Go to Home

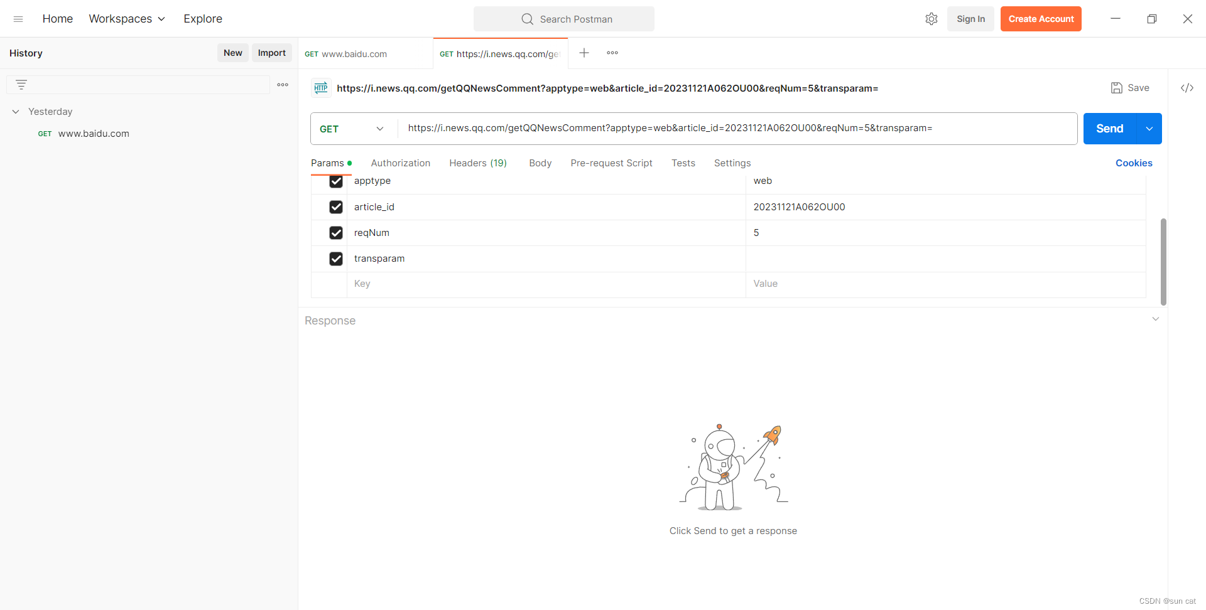click(x=58, y=19)
